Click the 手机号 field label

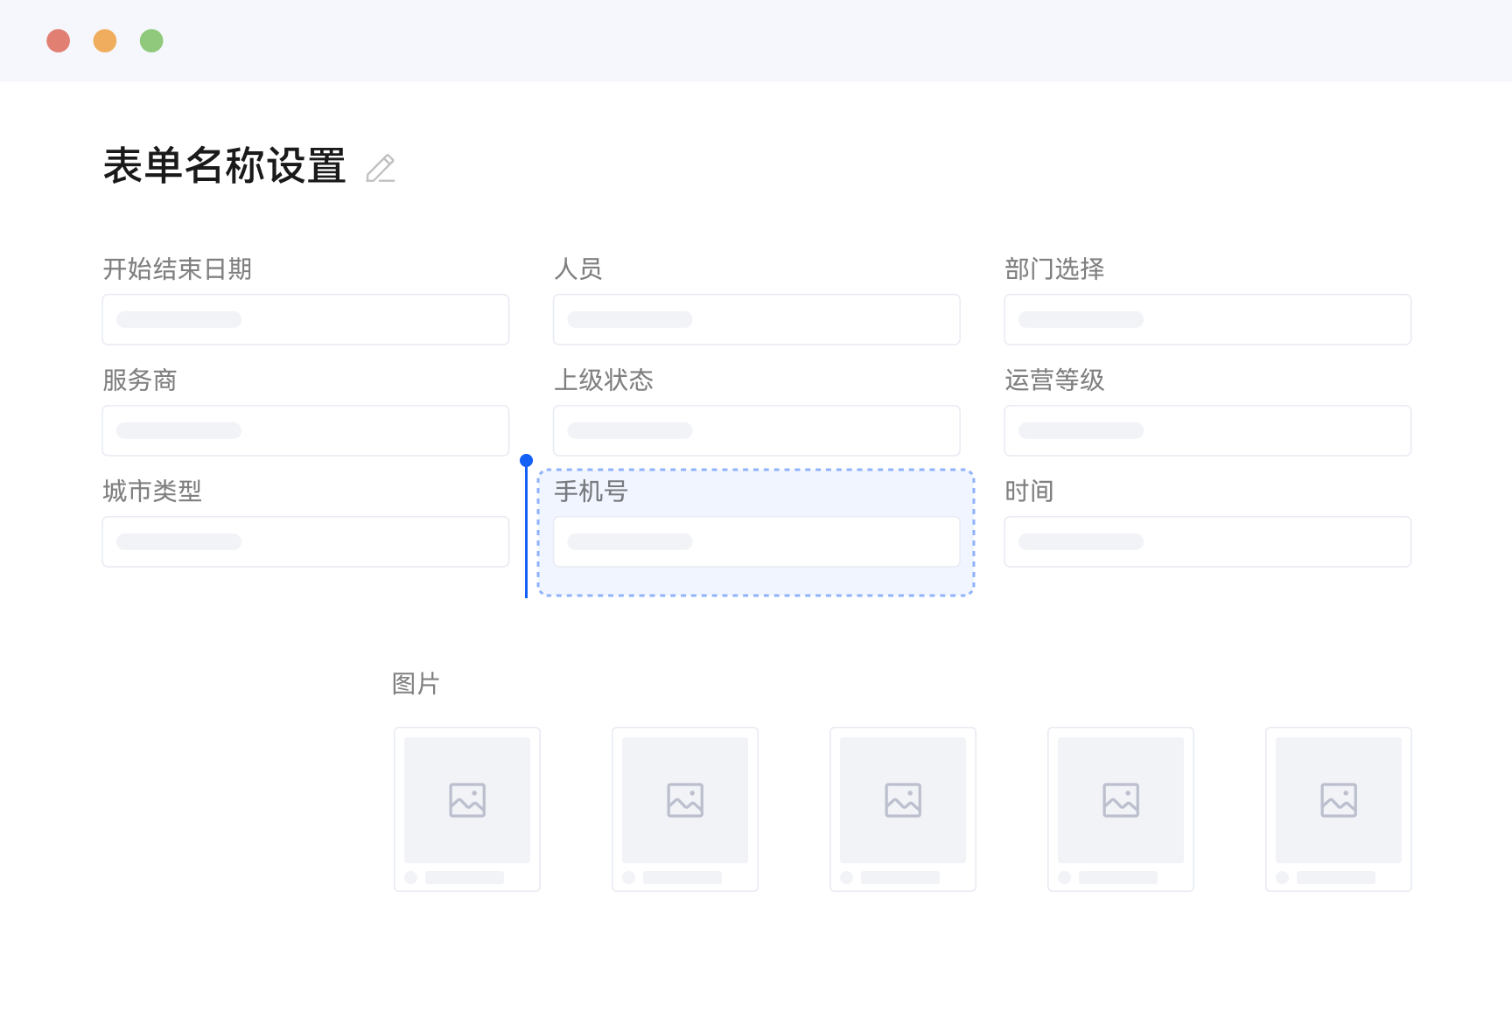click(x=591, y=492)
